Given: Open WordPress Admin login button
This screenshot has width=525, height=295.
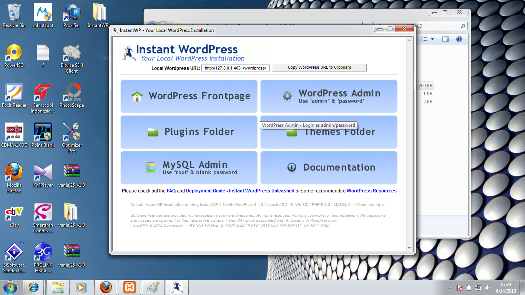Looking at the screenshot, I should (x=329, y=96).
